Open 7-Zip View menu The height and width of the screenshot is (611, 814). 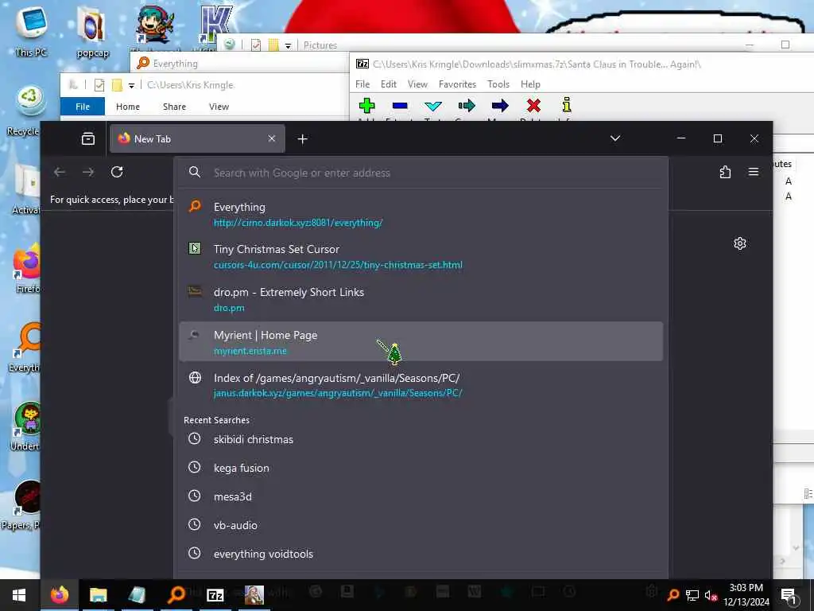[x=417, y=84]
